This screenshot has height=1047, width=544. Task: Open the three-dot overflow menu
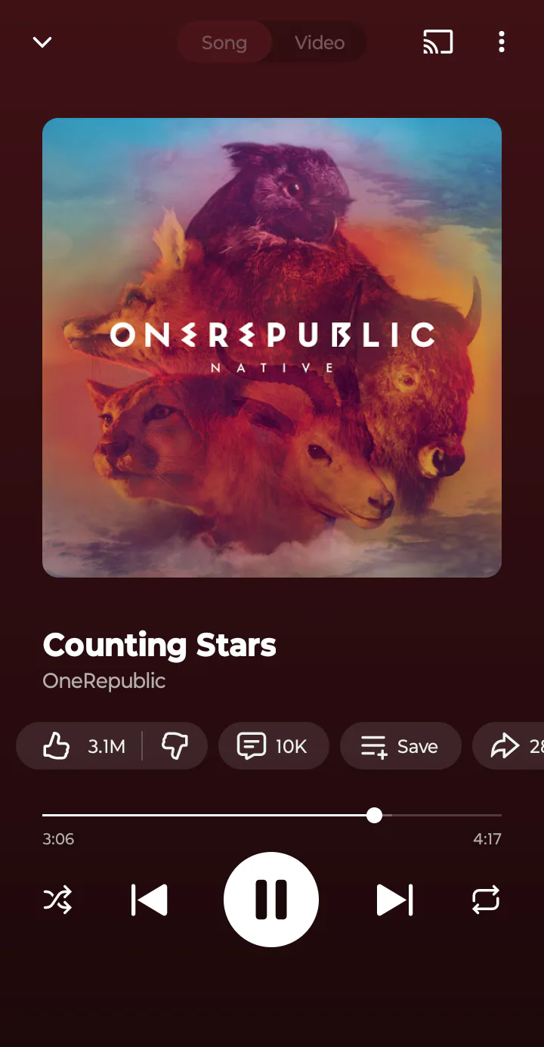[x=502, y=42]
